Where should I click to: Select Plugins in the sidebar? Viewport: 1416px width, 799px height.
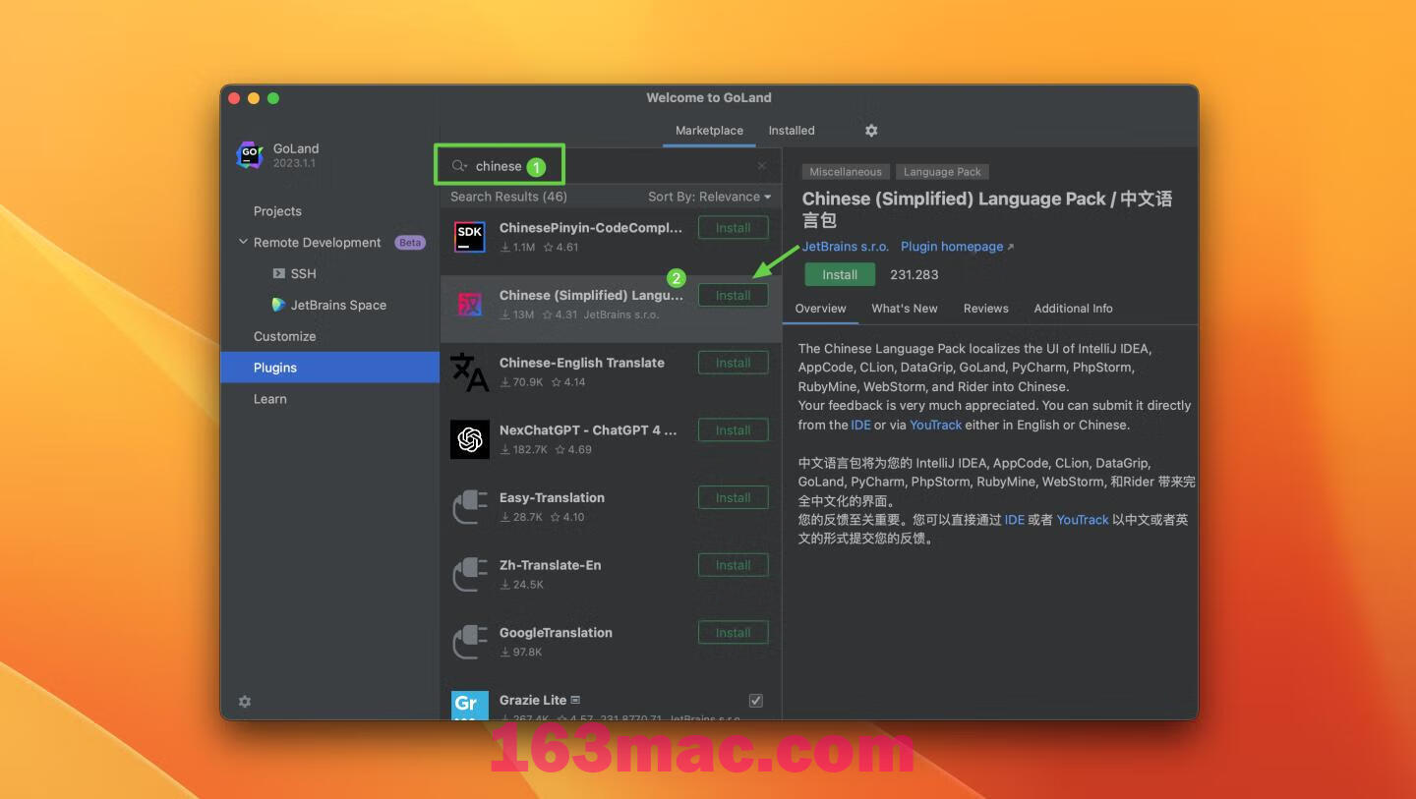click(x=329, y=368)
